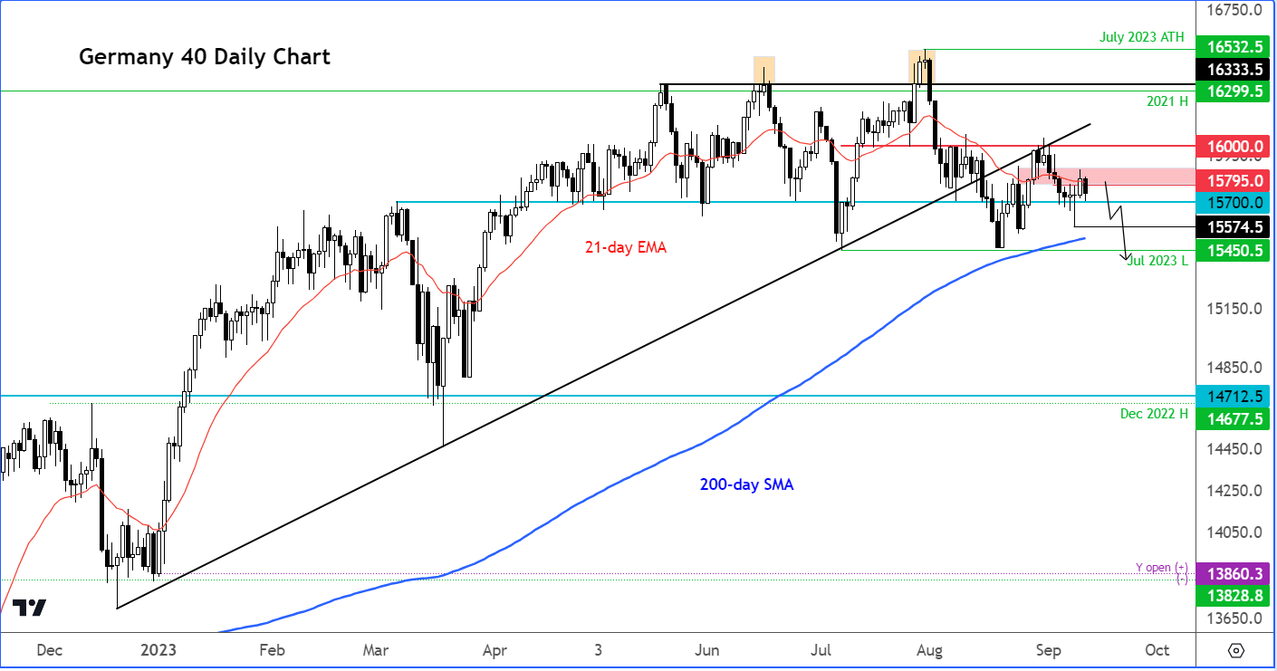Click the 15450.5 green price label
Screen dimensions: 1277x671
point(1234,250)
